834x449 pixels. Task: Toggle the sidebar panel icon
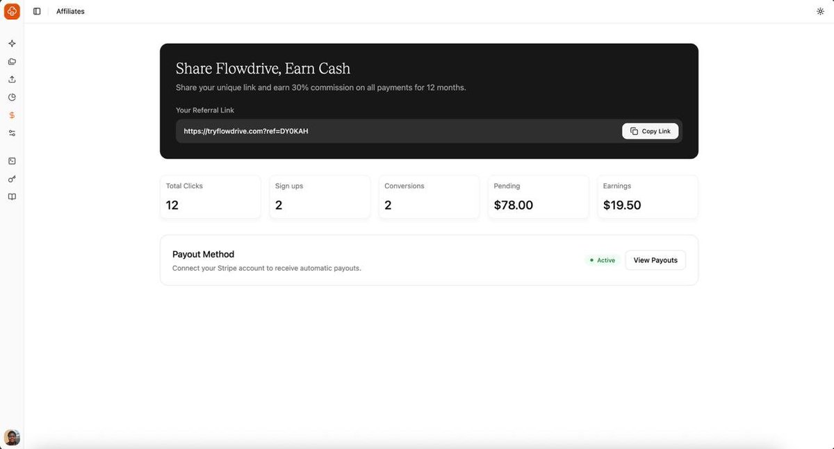click(37, 11)
